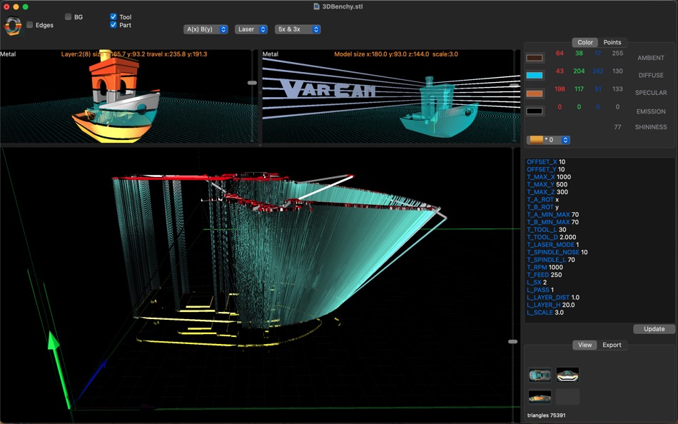
Task: Click the ambient green value 38
Action: 579,54
